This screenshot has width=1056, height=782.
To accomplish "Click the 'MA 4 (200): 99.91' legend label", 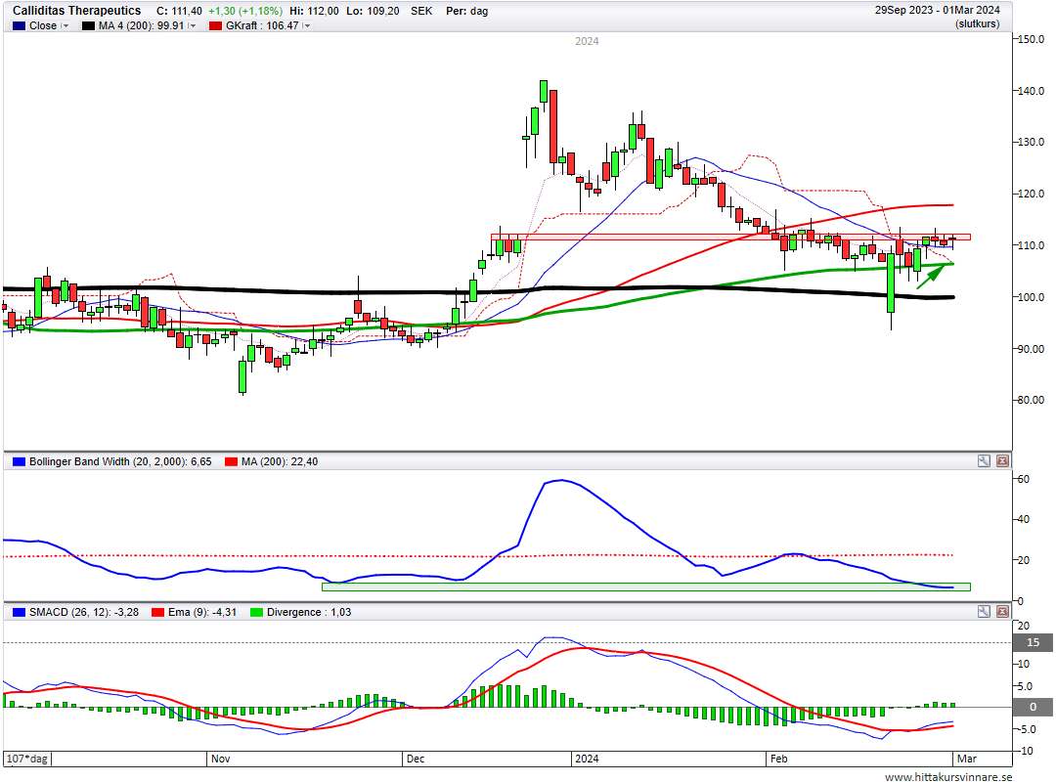I will pos(142,25).
